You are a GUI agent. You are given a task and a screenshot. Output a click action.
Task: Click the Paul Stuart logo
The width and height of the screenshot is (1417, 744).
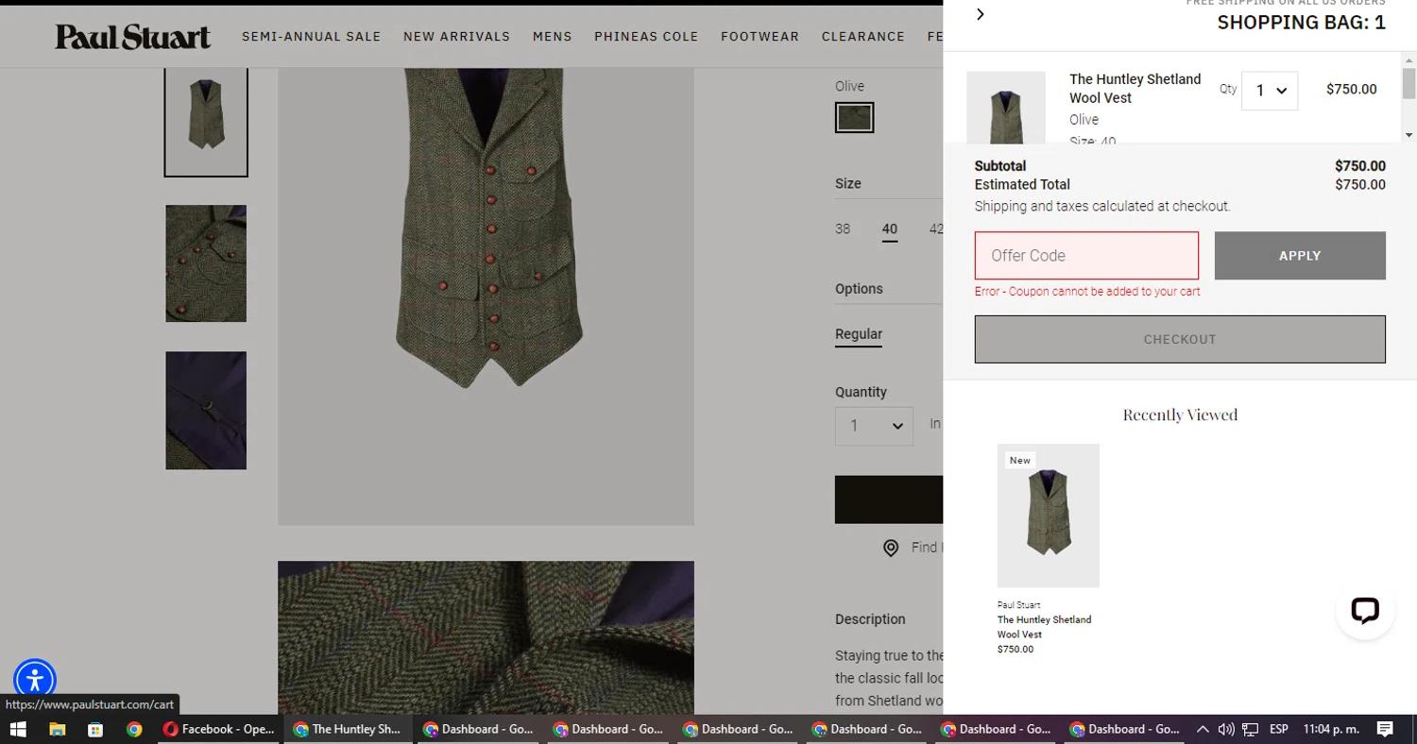click(x=132, y=37)
